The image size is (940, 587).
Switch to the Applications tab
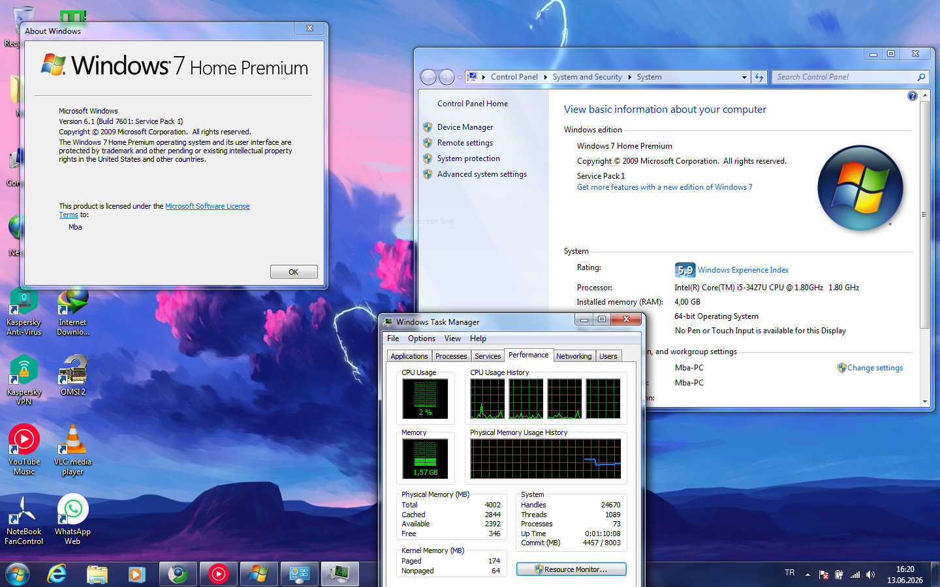pos(409,356)
